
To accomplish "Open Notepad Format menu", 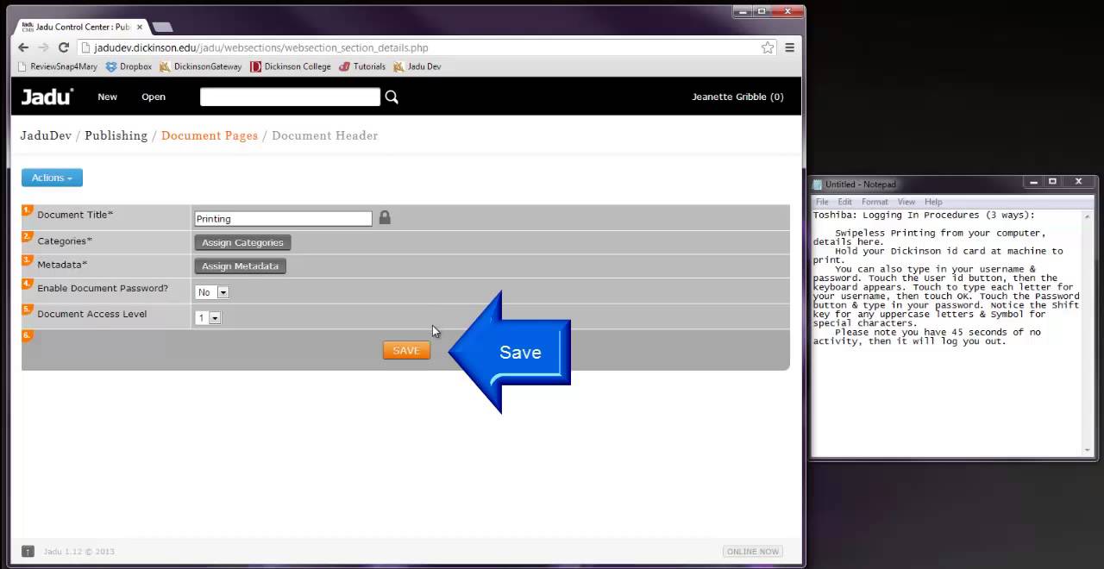I will click(875, 202).
